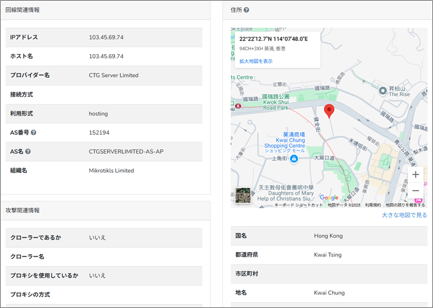433x308 pixels.
Task: Click 地図の誤りを報告する link
Action: click(x=405, y=205)
